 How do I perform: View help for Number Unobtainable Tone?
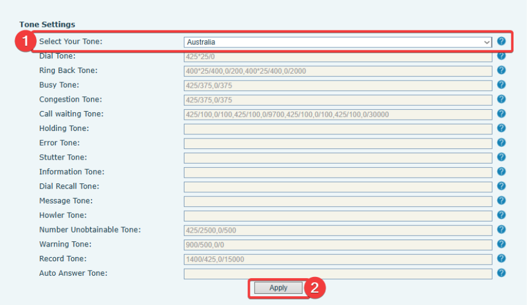(x=501, y=230)
